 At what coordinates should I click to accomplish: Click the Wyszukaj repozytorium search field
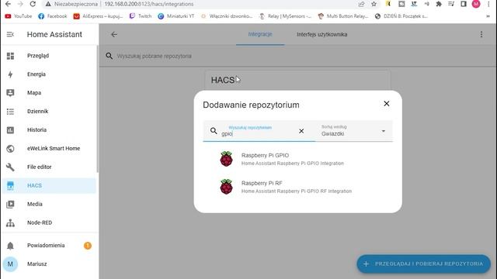point(259,131)
